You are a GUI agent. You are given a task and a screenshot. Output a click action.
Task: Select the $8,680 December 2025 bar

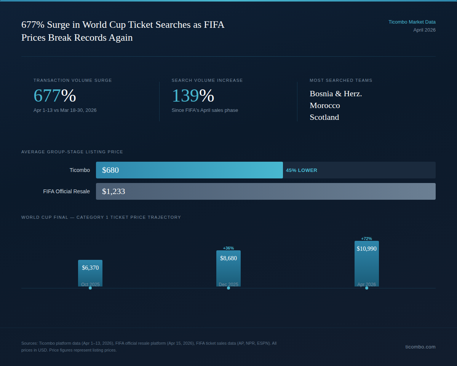coord(228,268)
